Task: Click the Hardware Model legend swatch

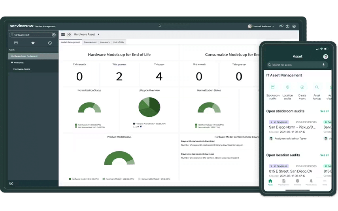Action: point(104,179)
